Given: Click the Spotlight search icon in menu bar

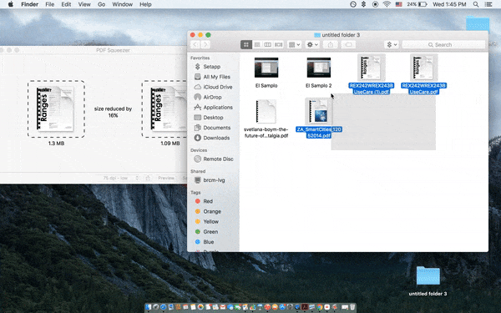Looking at the screenshot, I should [476, 4].
